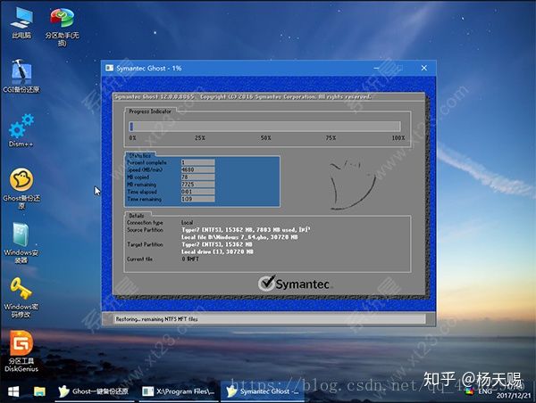Click the Connection type value Local

tap(187, 223)
